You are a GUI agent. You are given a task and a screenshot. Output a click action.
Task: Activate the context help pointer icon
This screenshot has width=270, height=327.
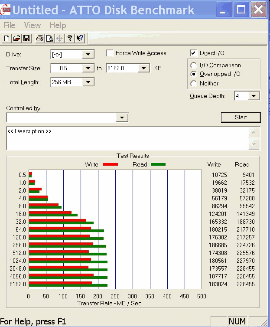(x=79, y=39)
